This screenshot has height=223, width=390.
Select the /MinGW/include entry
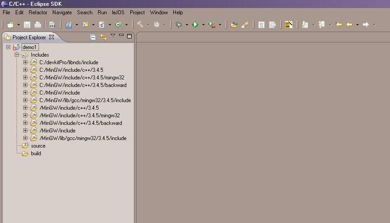[x=58, y=131]
